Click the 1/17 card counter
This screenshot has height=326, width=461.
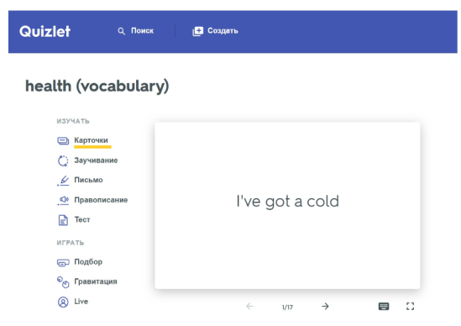[287, 308]
